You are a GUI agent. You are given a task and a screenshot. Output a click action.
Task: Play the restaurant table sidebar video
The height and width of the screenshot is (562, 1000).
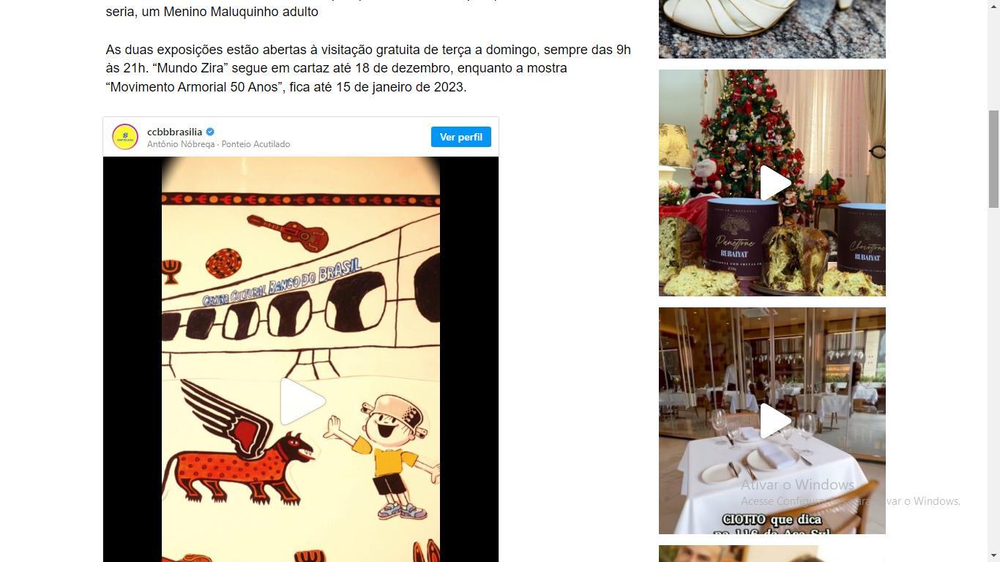click(773, 421)
